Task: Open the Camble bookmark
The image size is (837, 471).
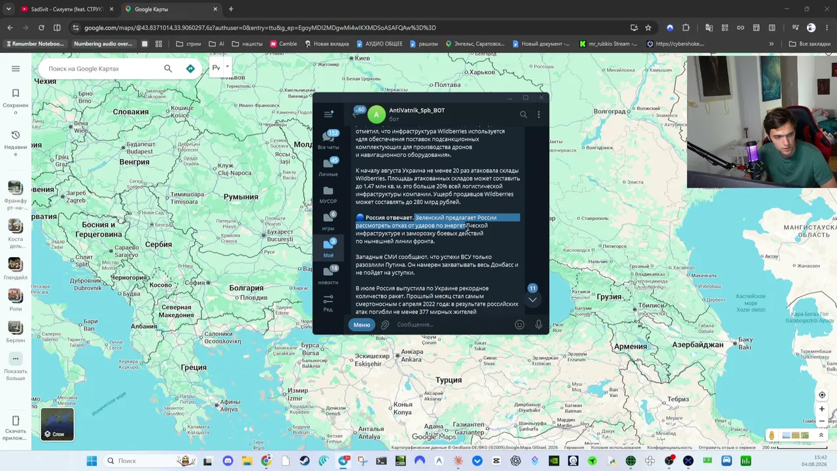Action: (x=283, y=44)
